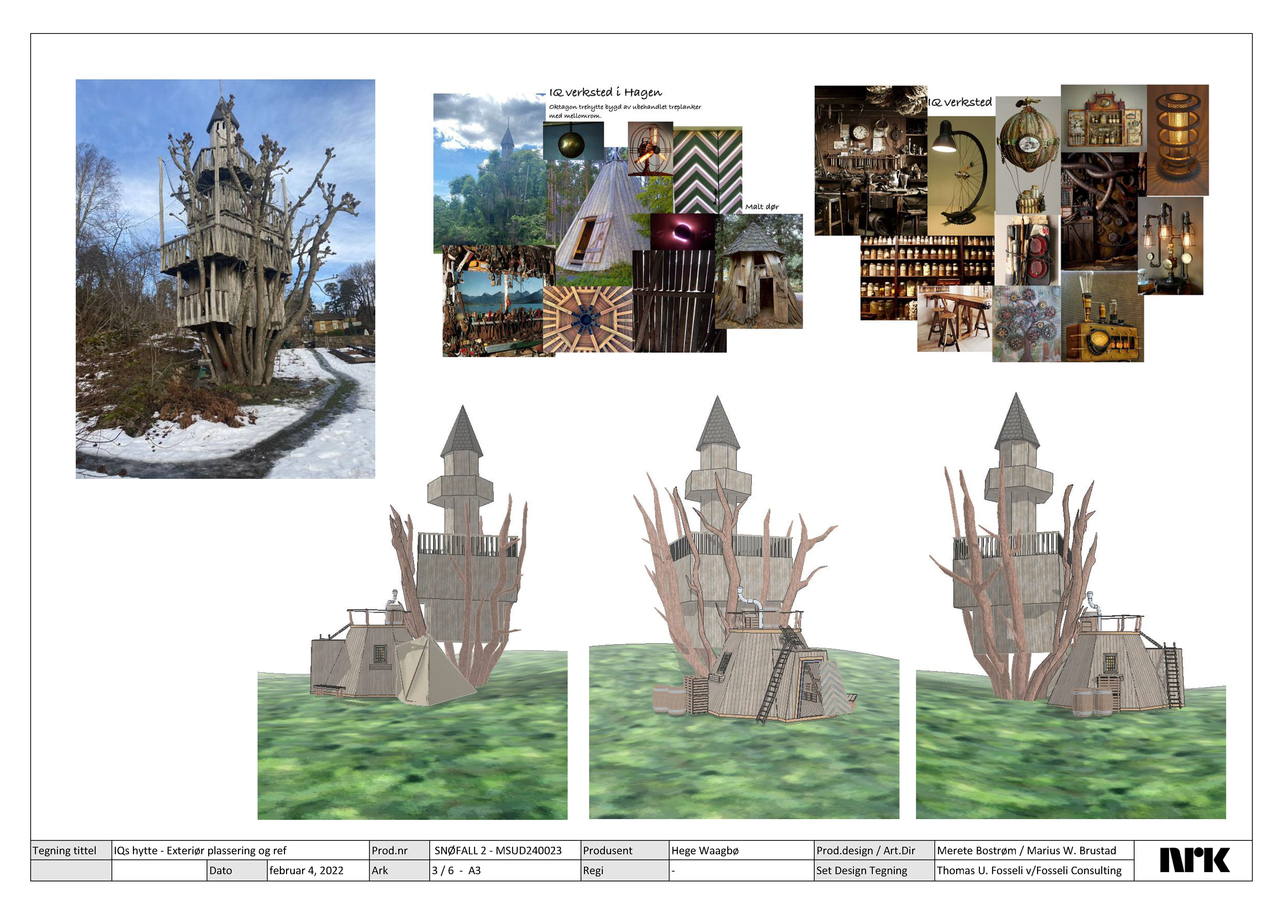Screen dimensions: 1283x907
Task: Click the green chevron painted door image
Action: [707, 170]
